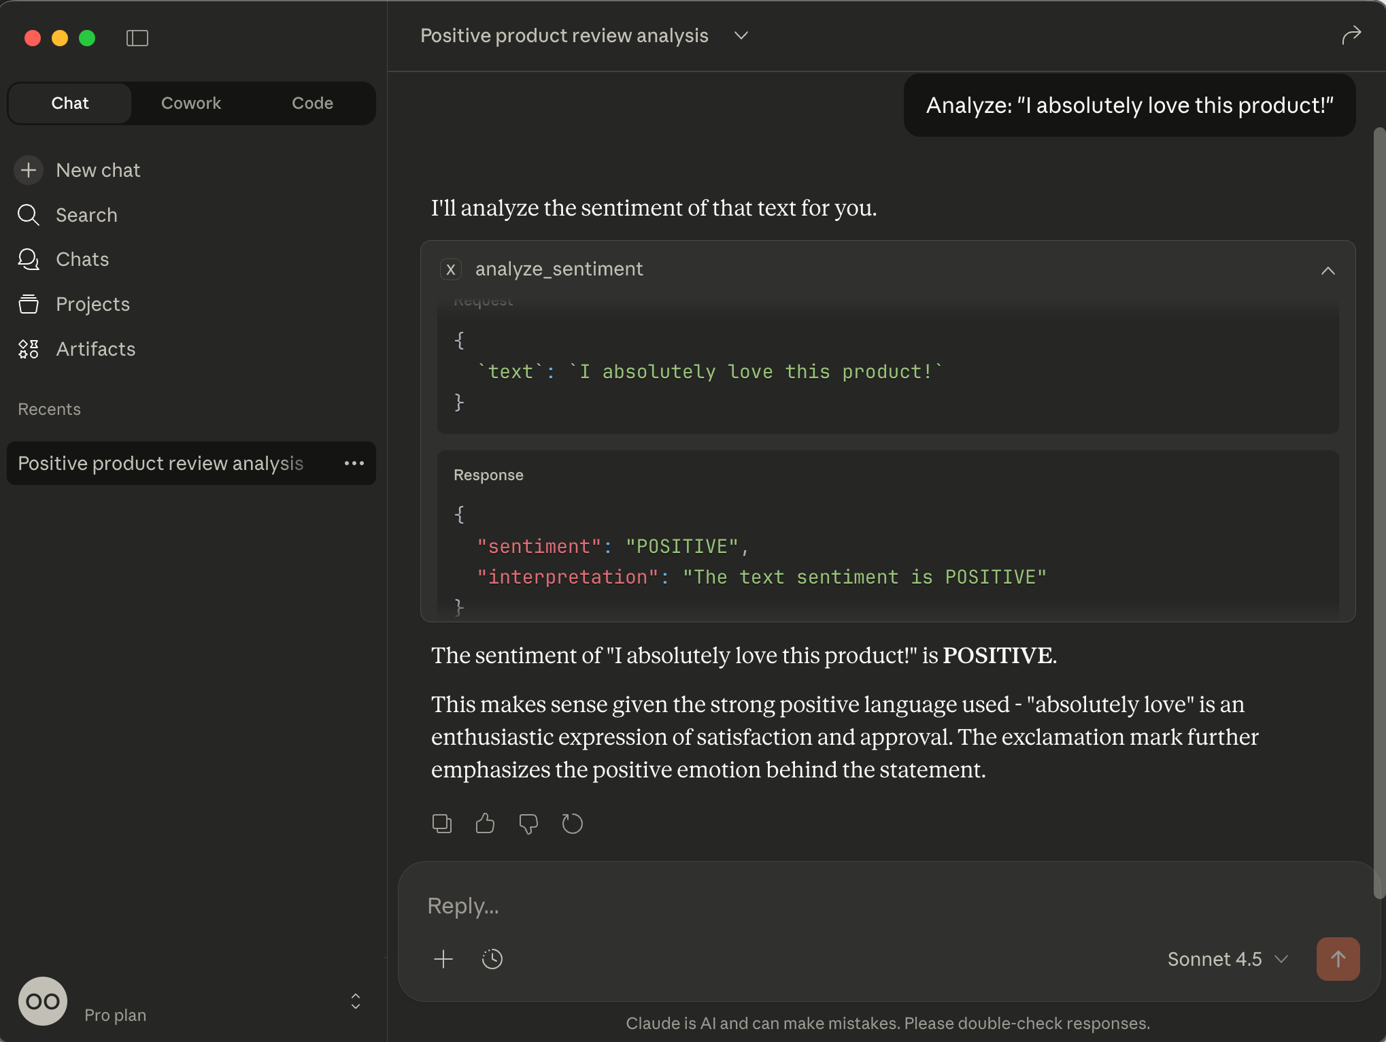Retry the response with regenerate icon
The width and height of the screenshot is (1386, 1042).
coord(572,824)
